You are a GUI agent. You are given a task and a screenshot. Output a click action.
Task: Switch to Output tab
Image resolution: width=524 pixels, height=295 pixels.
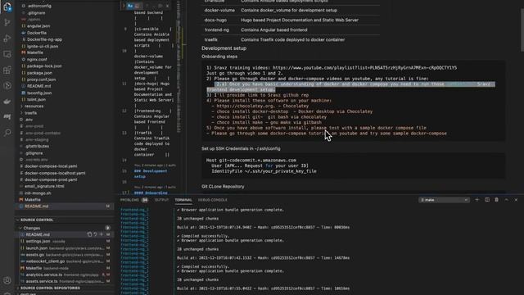point(161,200)
